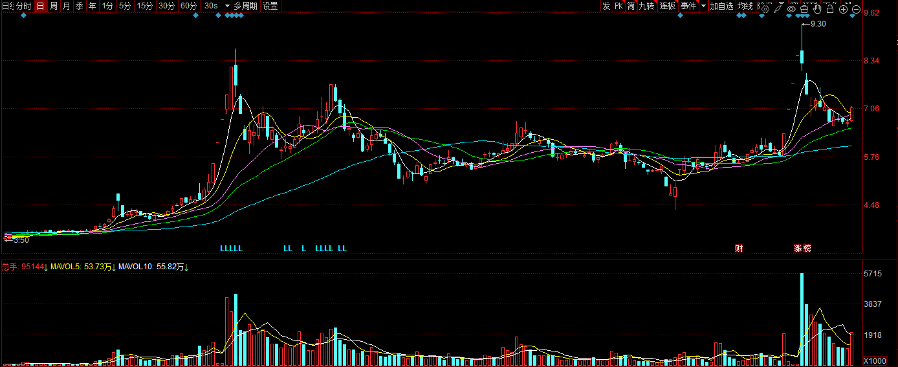Screen dimensions: 898x367
Task: Click the 9.30 peak price label
Action: 818,24
